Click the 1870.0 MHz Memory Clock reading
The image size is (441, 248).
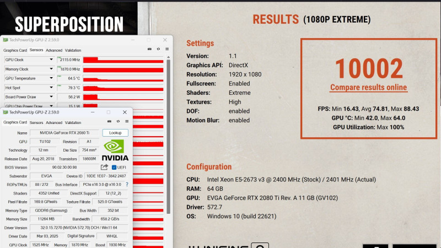point(69,69)
